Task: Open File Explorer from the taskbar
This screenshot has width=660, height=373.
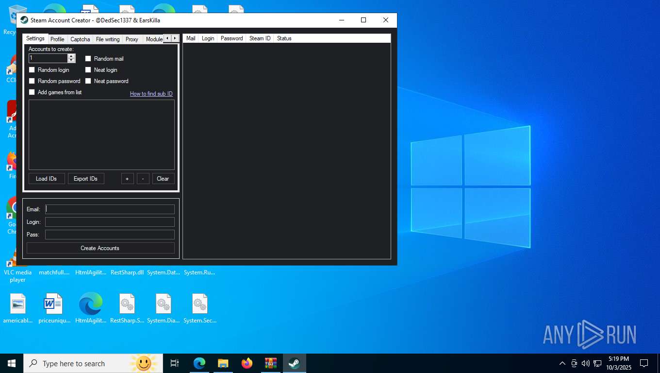Action: tap(223, 363)
